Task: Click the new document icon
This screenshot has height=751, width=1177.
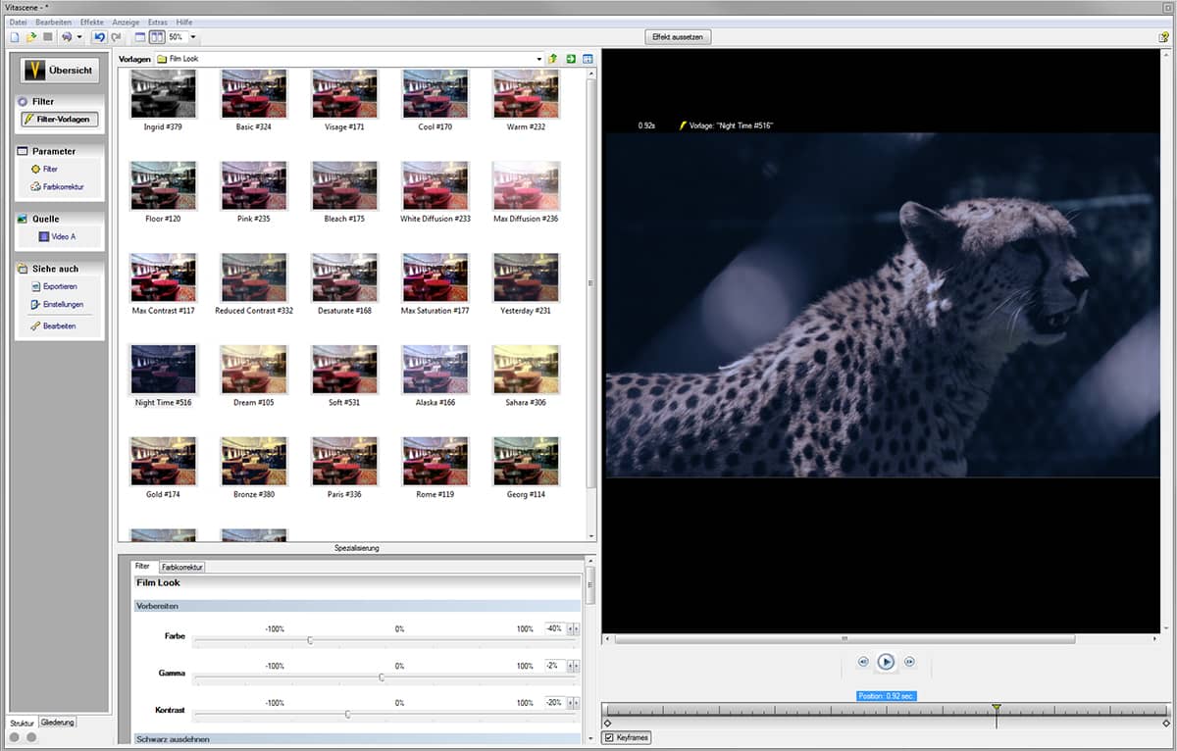Action: [x=14, y=37]
